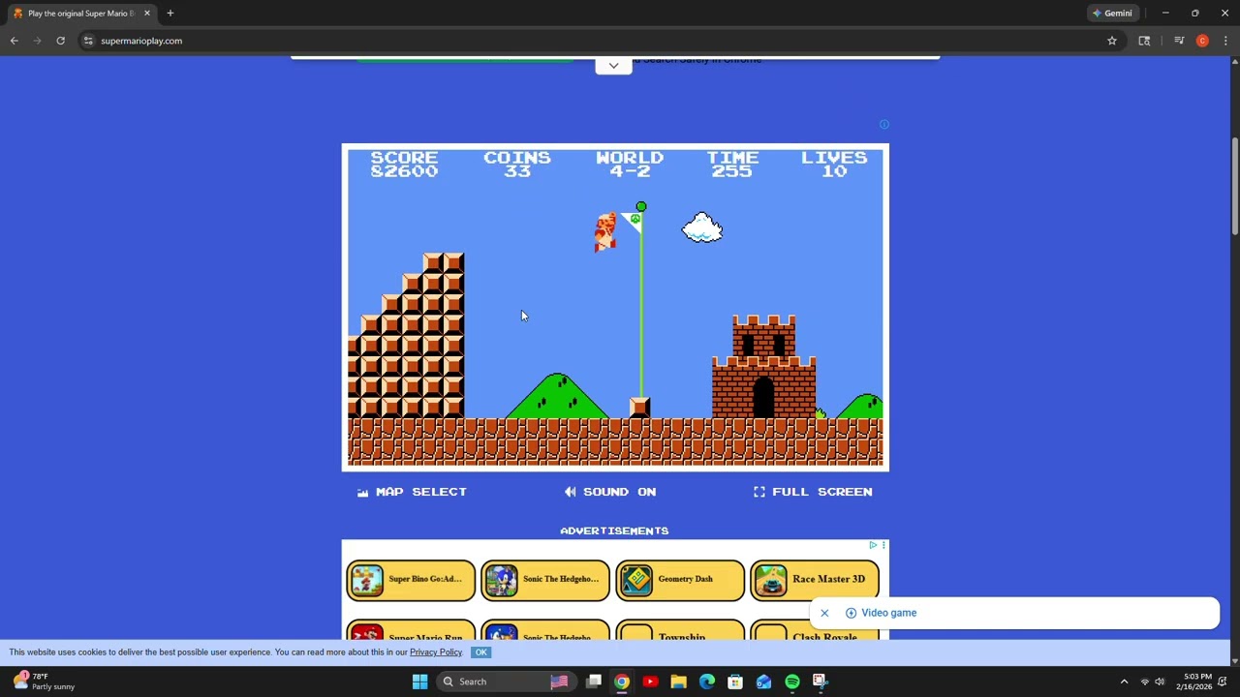Open Map Select below the game

(412, 492)
